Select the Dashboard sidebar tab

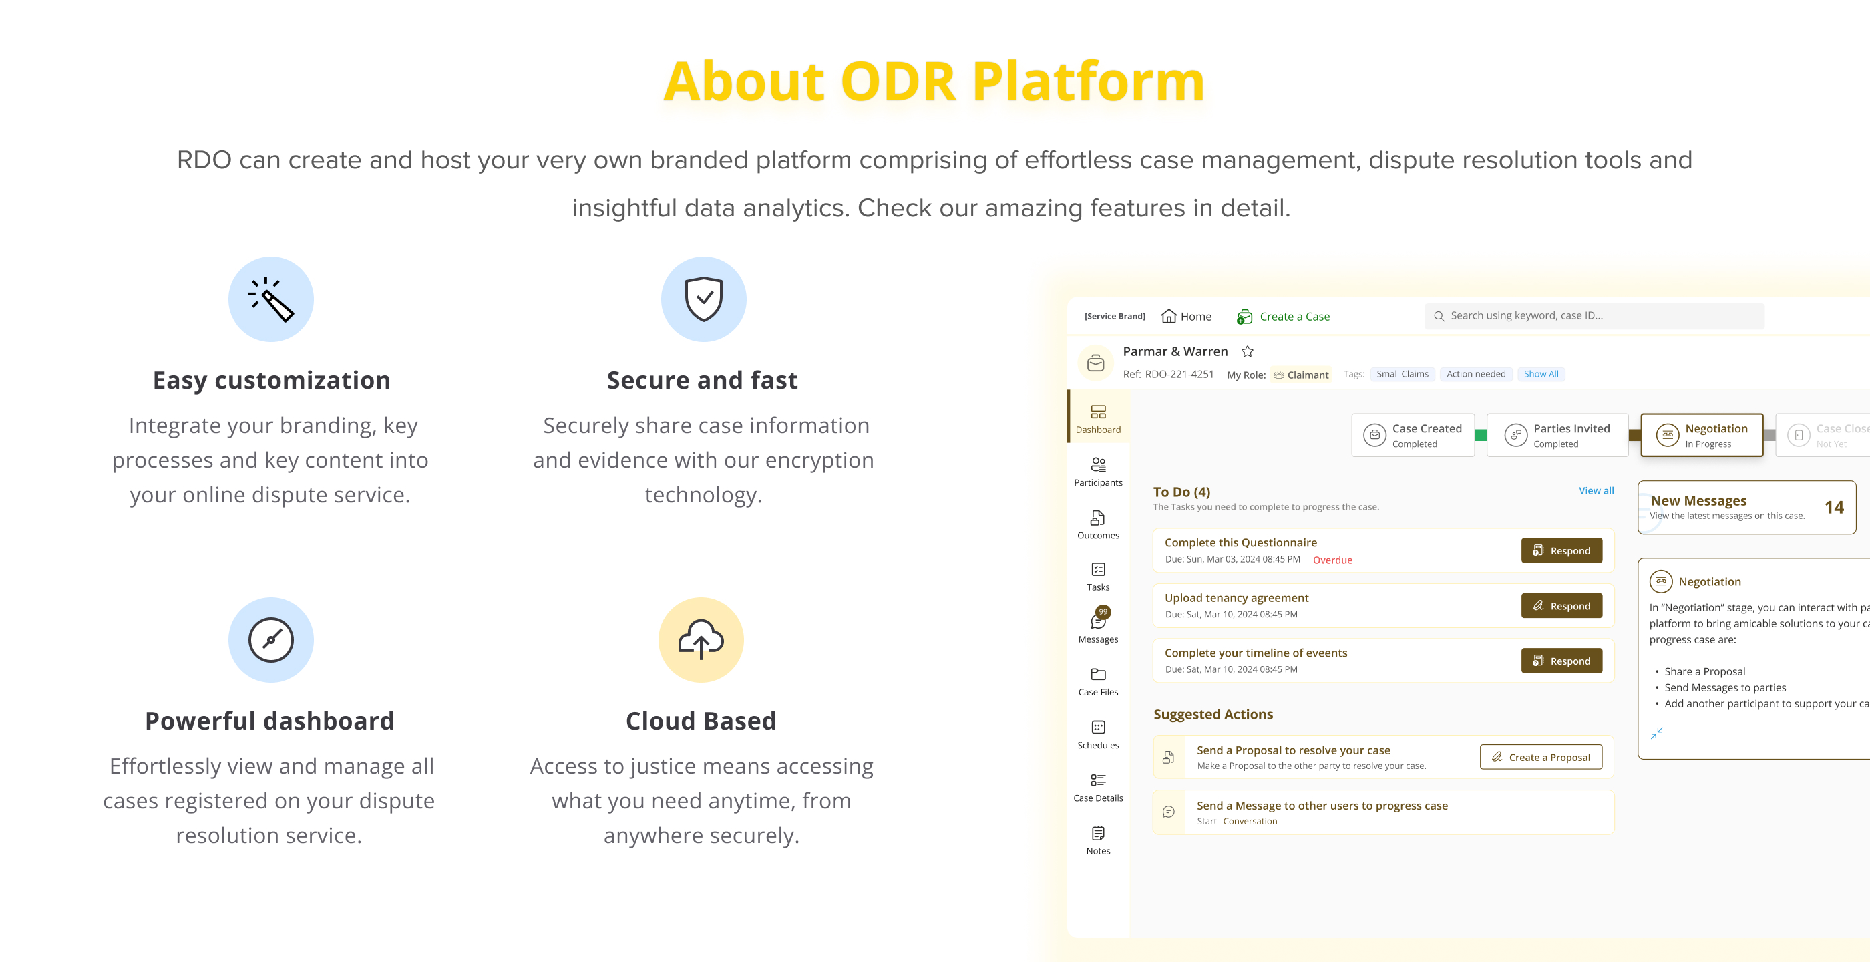tap(1097, 419)
